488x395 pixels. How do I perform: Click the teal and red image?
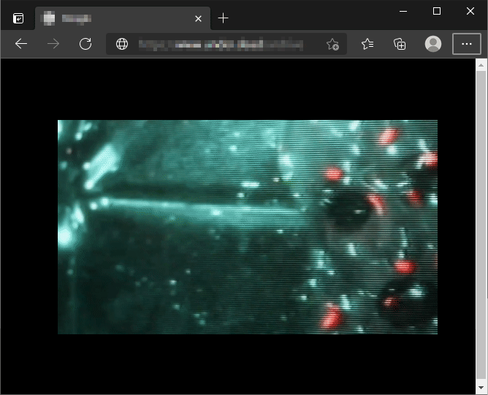click(248, 227)
